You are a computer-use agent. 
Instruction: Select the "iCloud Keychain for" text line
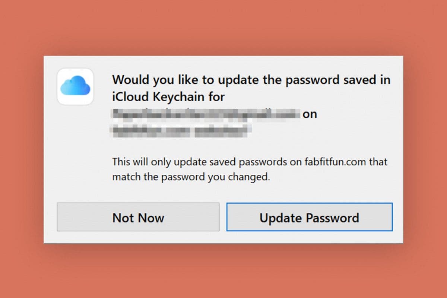168,97
